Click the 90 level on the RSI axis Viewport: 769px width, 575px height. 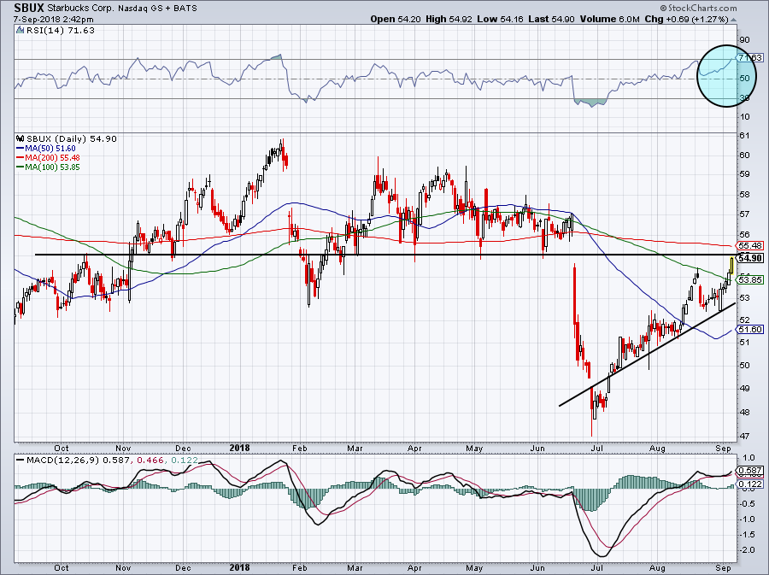tap(744, 40)
